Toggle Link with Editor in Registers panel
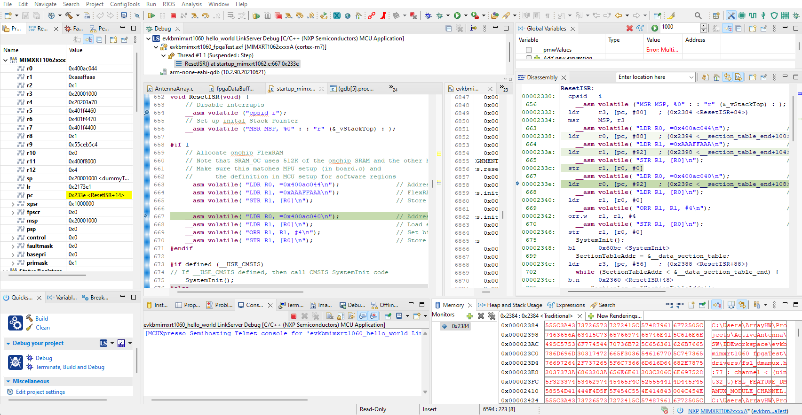The height and width of the screenshot is (415, 802). coord(88,40)
